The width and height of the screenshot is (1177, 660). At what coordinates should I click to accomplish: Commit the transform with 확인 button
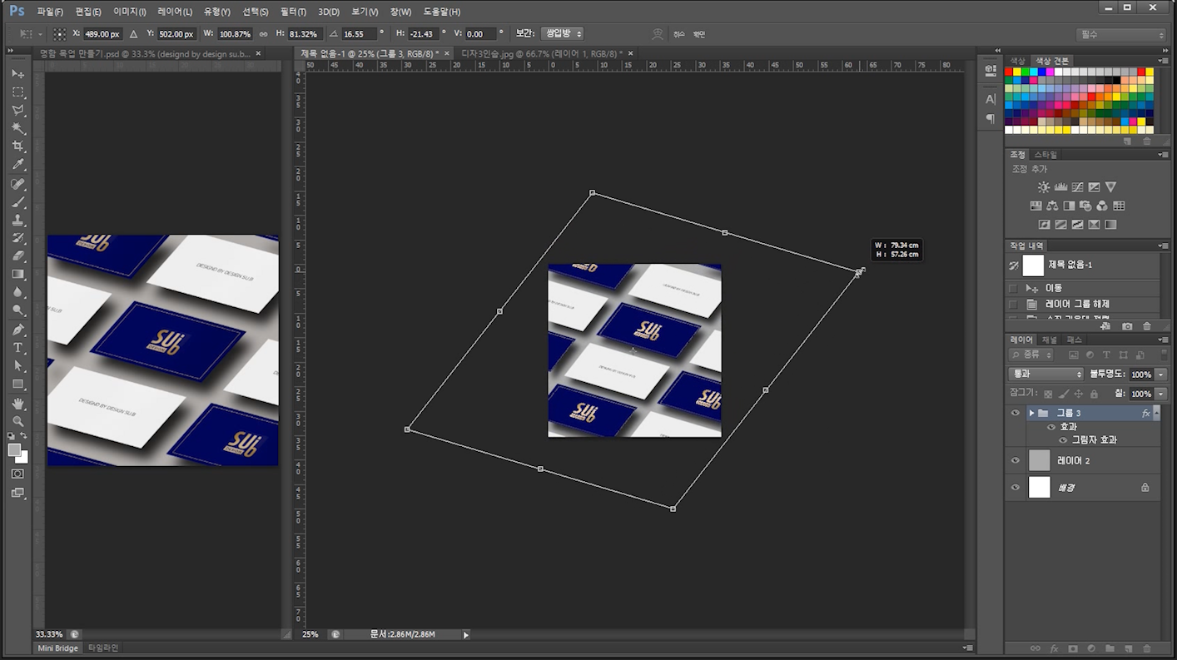699,34
